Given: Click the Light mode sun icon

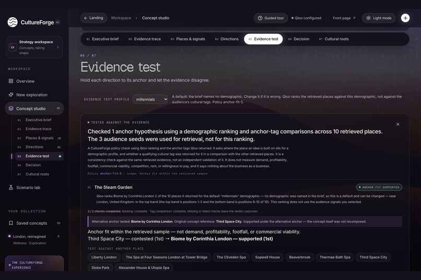Looking at the screenshot, I should [368, 18].
